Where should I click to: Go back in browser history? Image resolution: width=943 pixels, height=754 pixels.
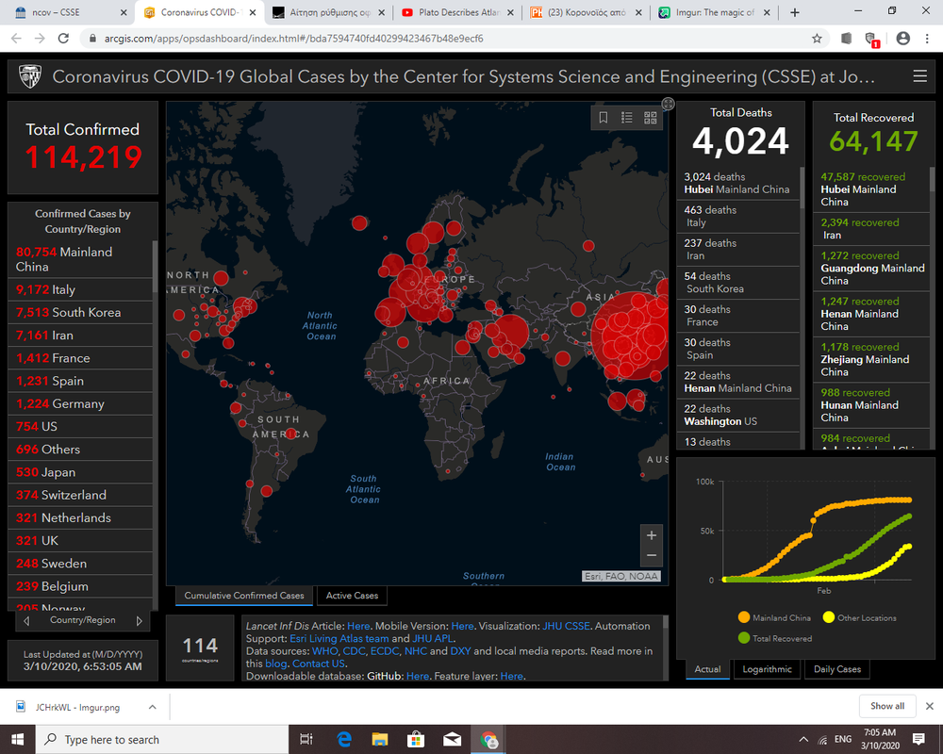click(x=16, y=39)
